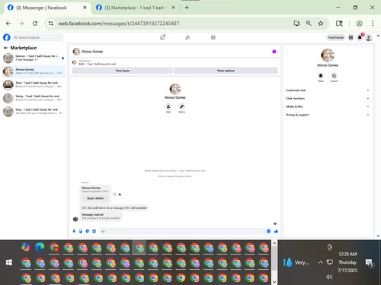Viewport: 381px width, 285px height.
Task: Click the Name pencil edit icon
Action: click(181, 106)
